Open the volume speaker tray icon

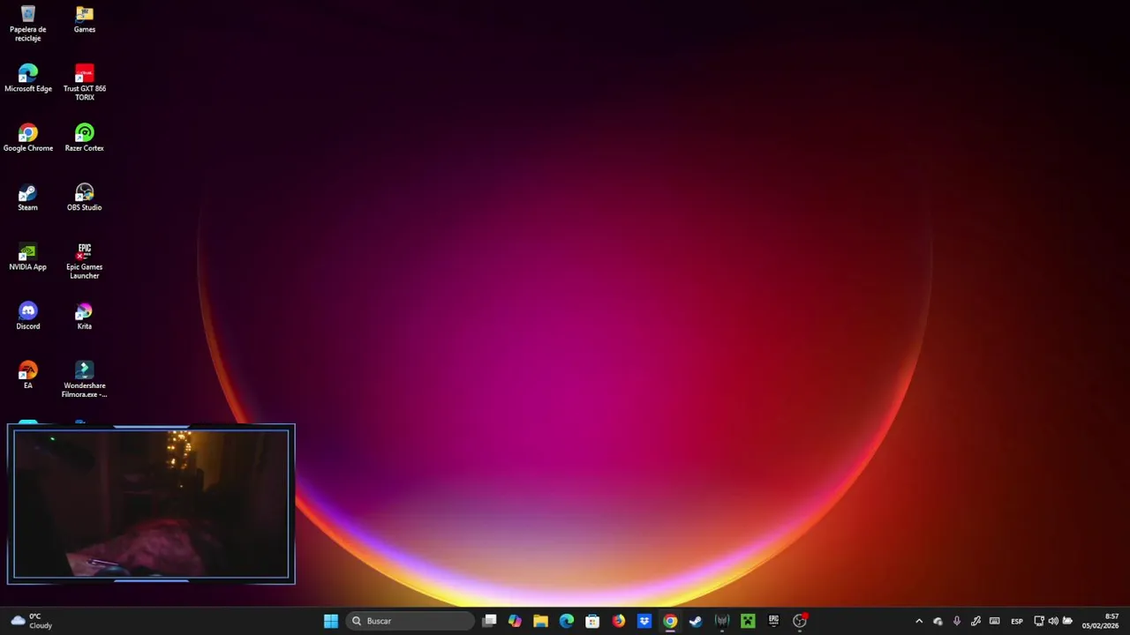pyautogui.click(x=1053, y=621)
